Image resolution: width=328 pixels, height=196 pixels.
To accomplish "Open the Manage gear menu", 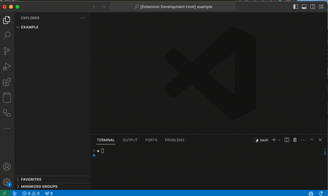I will (7, 182).
